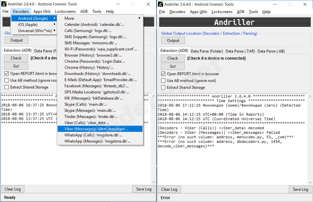Select Calendar (Android) calendar.db decoder

click(100, 25)
